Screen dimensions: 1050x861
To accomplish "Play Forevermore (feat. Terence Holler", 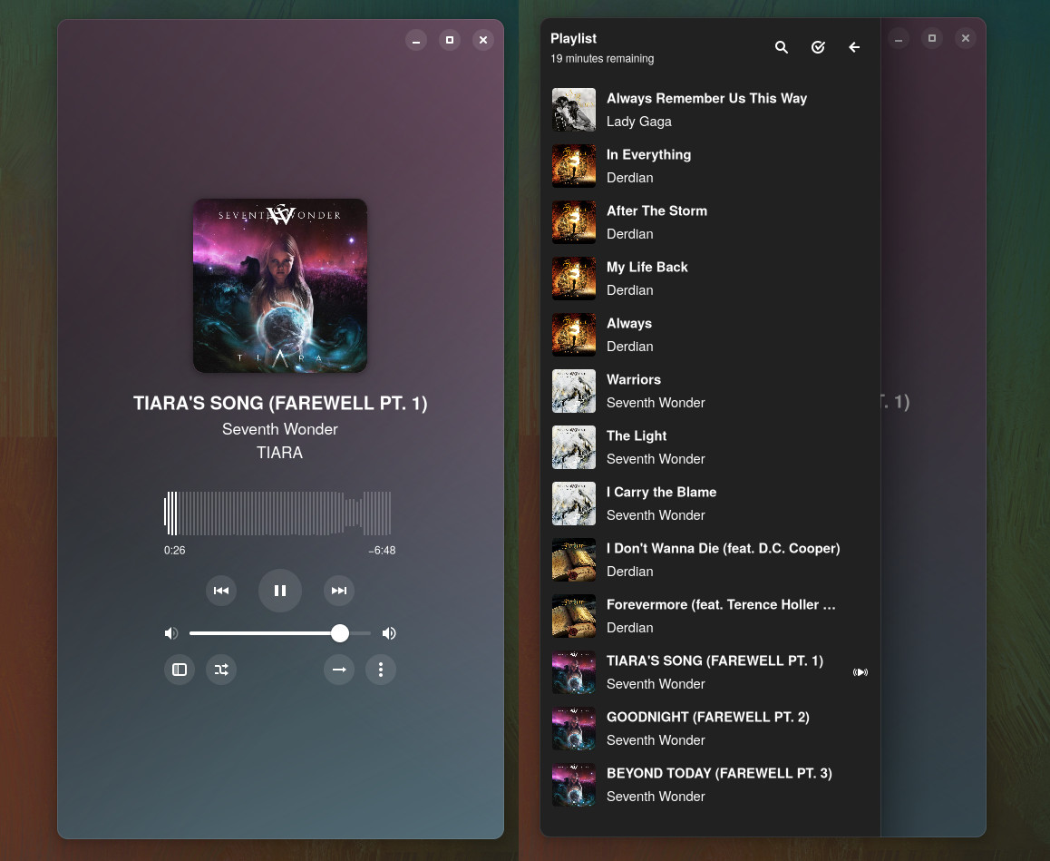I will [x=710, y=616].
